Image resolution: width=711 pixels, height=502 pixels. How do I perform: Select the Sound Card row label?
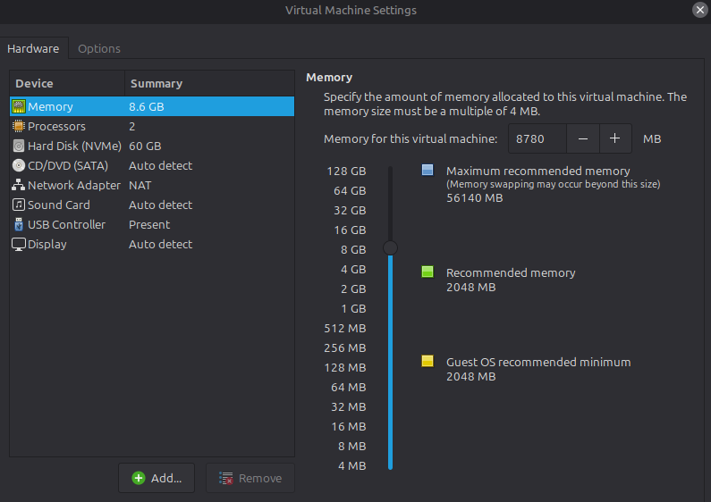tap(59, 205)
